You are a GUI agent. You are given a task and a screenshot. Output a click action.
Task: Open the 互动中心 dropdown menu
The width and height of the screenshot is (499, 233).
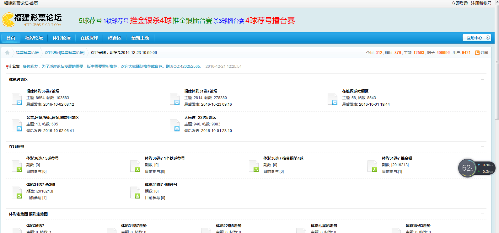[x=477, y=38]
